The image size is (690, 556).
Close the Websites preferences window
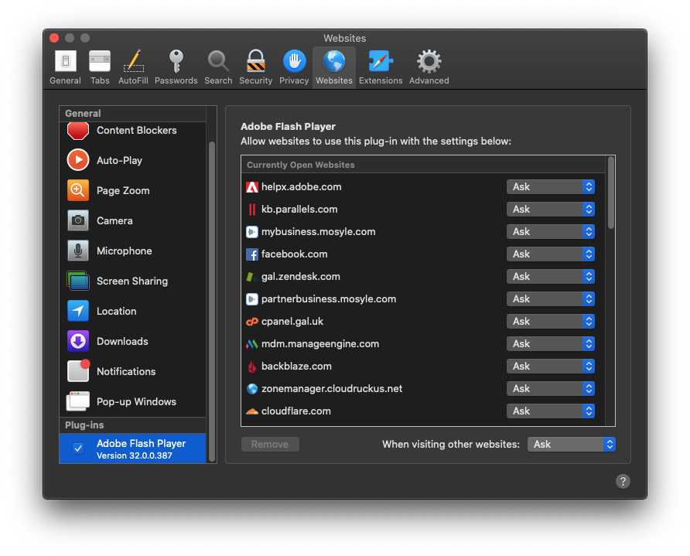coord(54,38)
